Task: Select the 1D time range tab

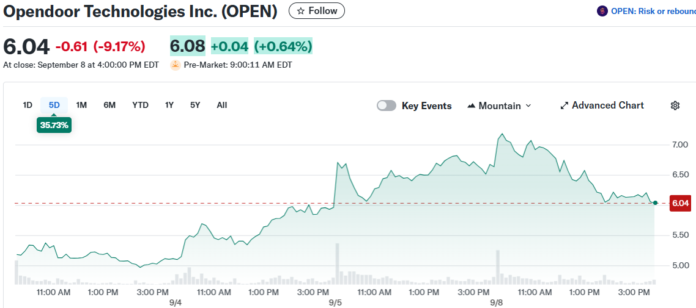Action: pos(28,106)
